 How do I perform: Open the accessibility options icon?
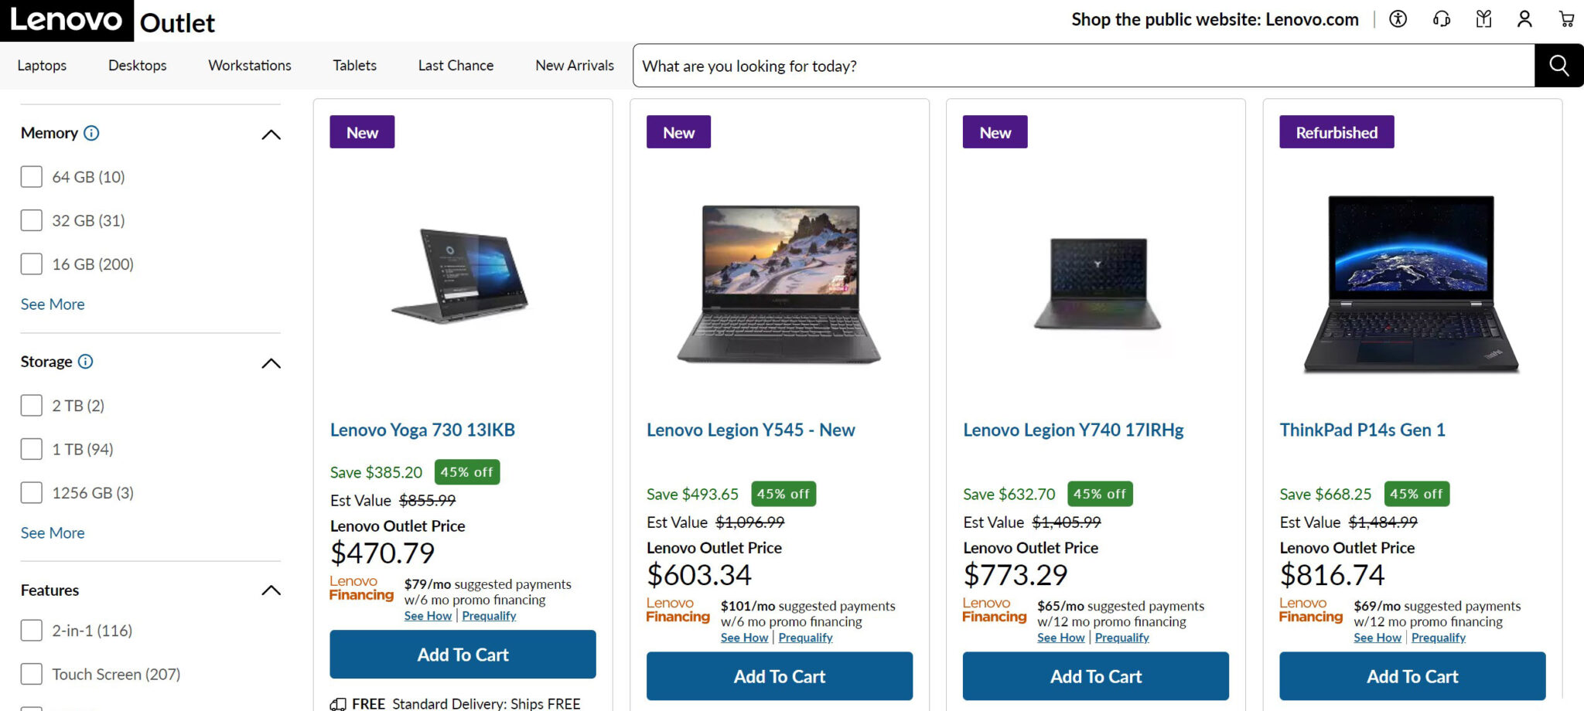coord(1397,19)
